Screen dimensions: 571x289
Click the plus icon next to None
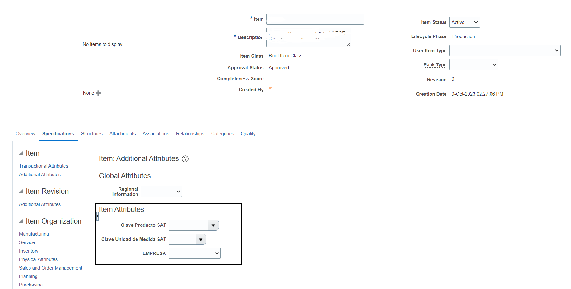coord(98,93)
